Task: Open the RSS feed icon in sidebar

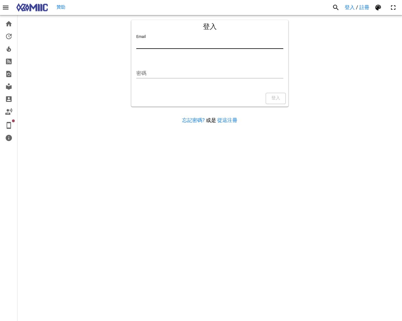Action: pyautogui.click(x=9, y=61)
